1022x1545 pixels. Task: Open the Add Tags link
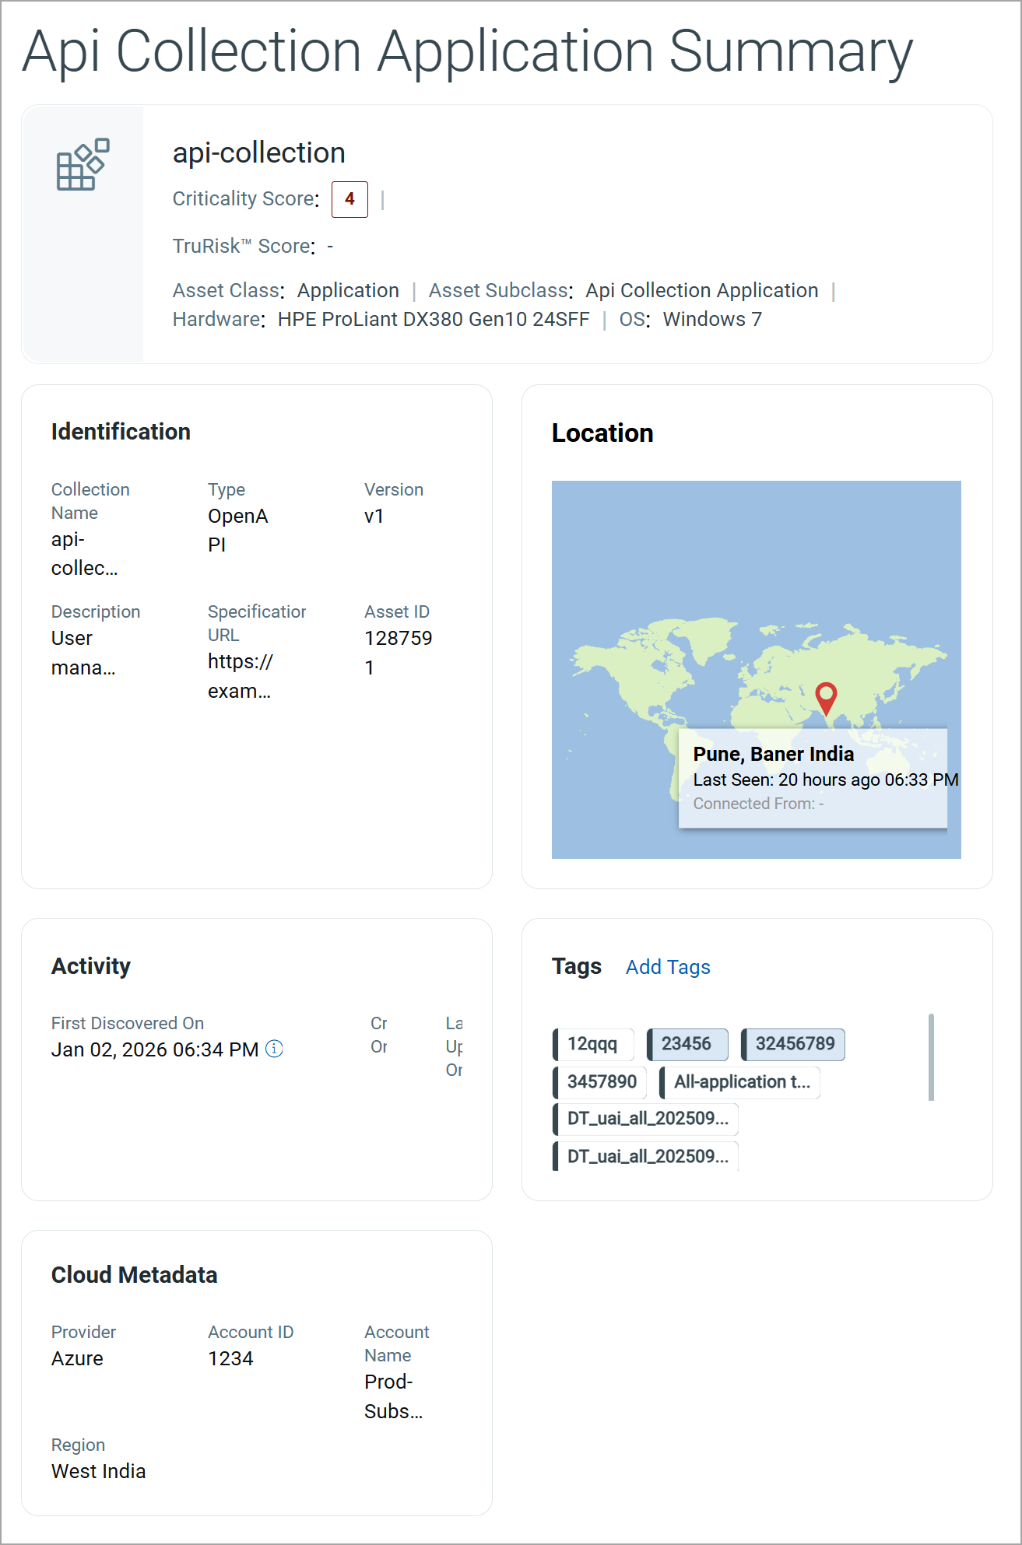point(668,967)
